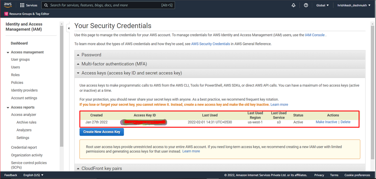Viewport: 376px width, 179px height.
Task: Open the English (US) language selector
Action: [x=33, y=175]
